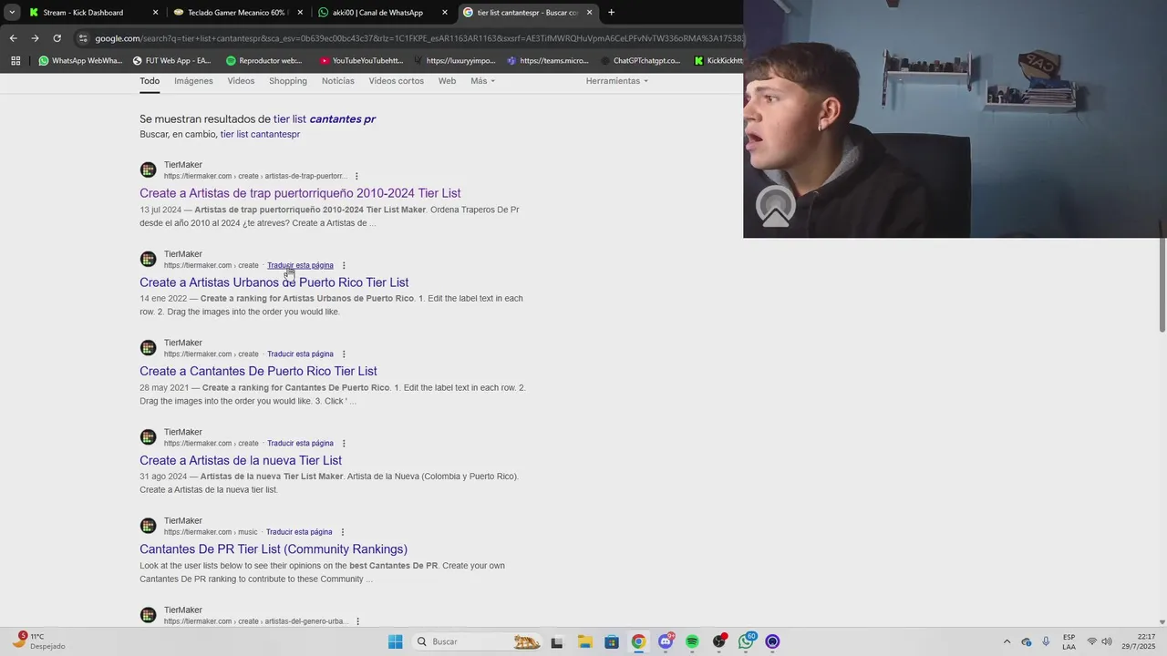
Task: Open the Windows Start menu
Action: pos(395,641)
